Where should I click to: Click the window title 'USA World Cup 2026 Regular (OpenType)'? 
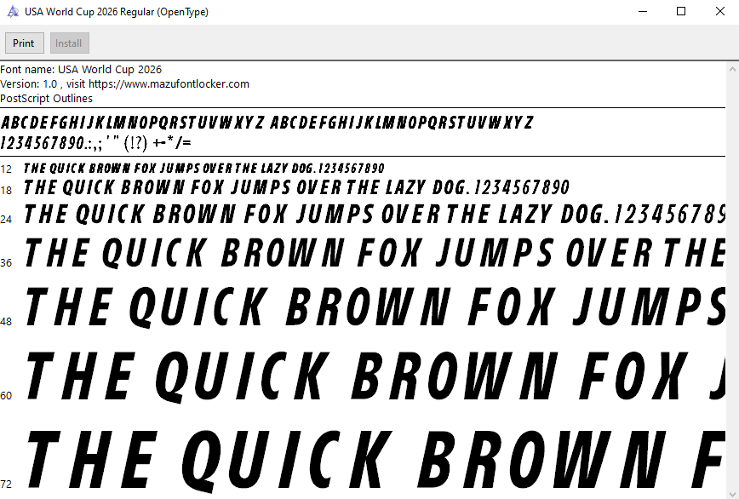(116, 12)
